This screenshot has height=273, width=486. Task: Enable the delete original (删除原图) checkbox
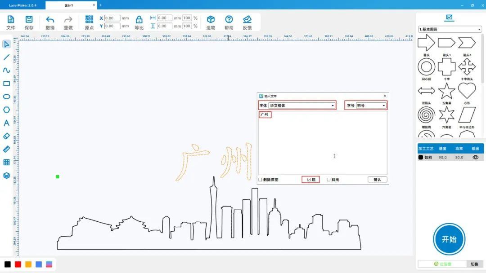pos(261,180)
